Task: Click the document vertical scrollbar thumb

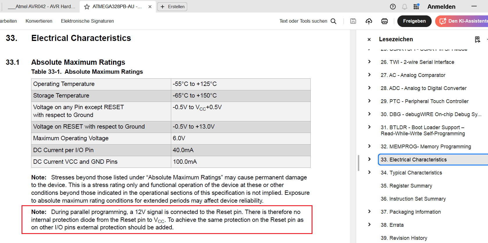Action: click(x=358, y=163)
